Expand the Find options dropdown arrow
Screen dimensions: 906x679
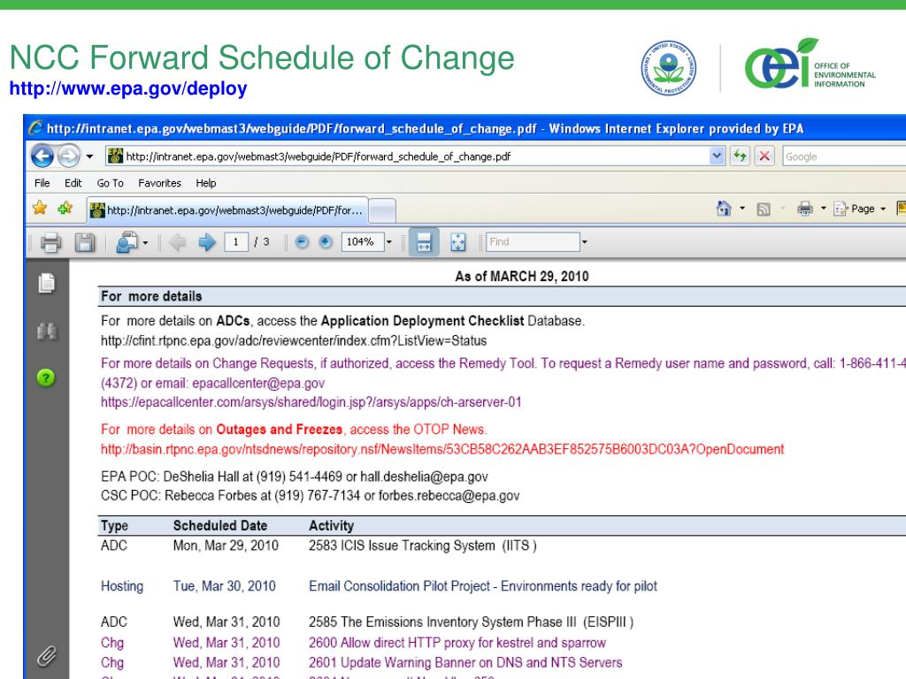(584, 242)
